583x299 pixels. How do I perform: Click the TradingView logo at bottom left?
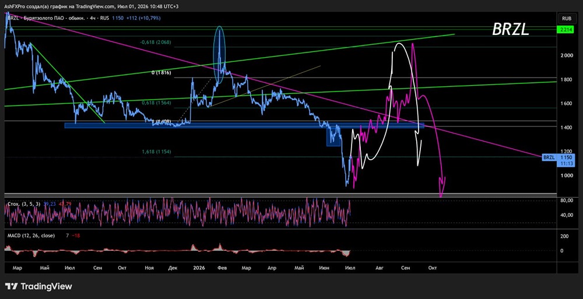[x=38, y=286]
